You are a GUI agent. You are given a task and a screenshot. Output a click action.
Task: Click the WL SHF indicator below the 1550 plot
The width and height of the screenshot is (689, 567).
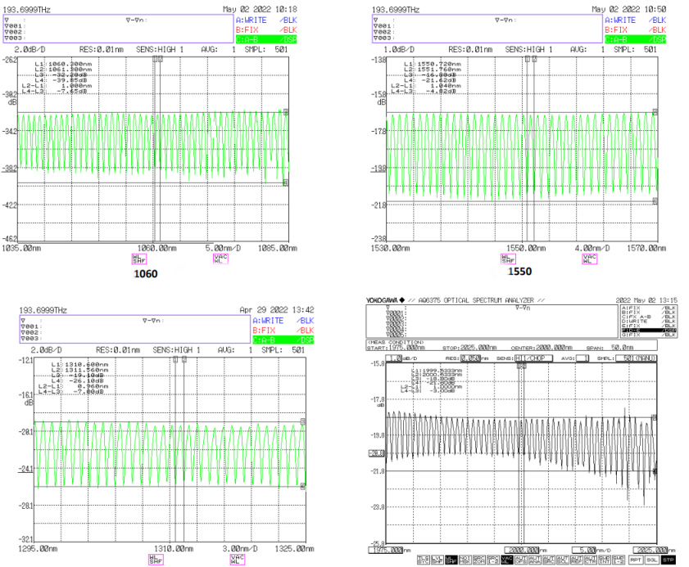pyautogui.click(x=507, y=259)
